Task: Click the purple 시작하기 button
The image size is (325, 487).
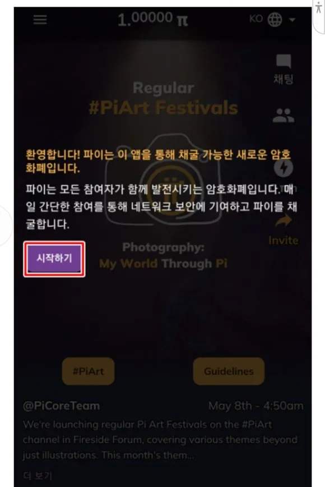Action: (54, 258)
